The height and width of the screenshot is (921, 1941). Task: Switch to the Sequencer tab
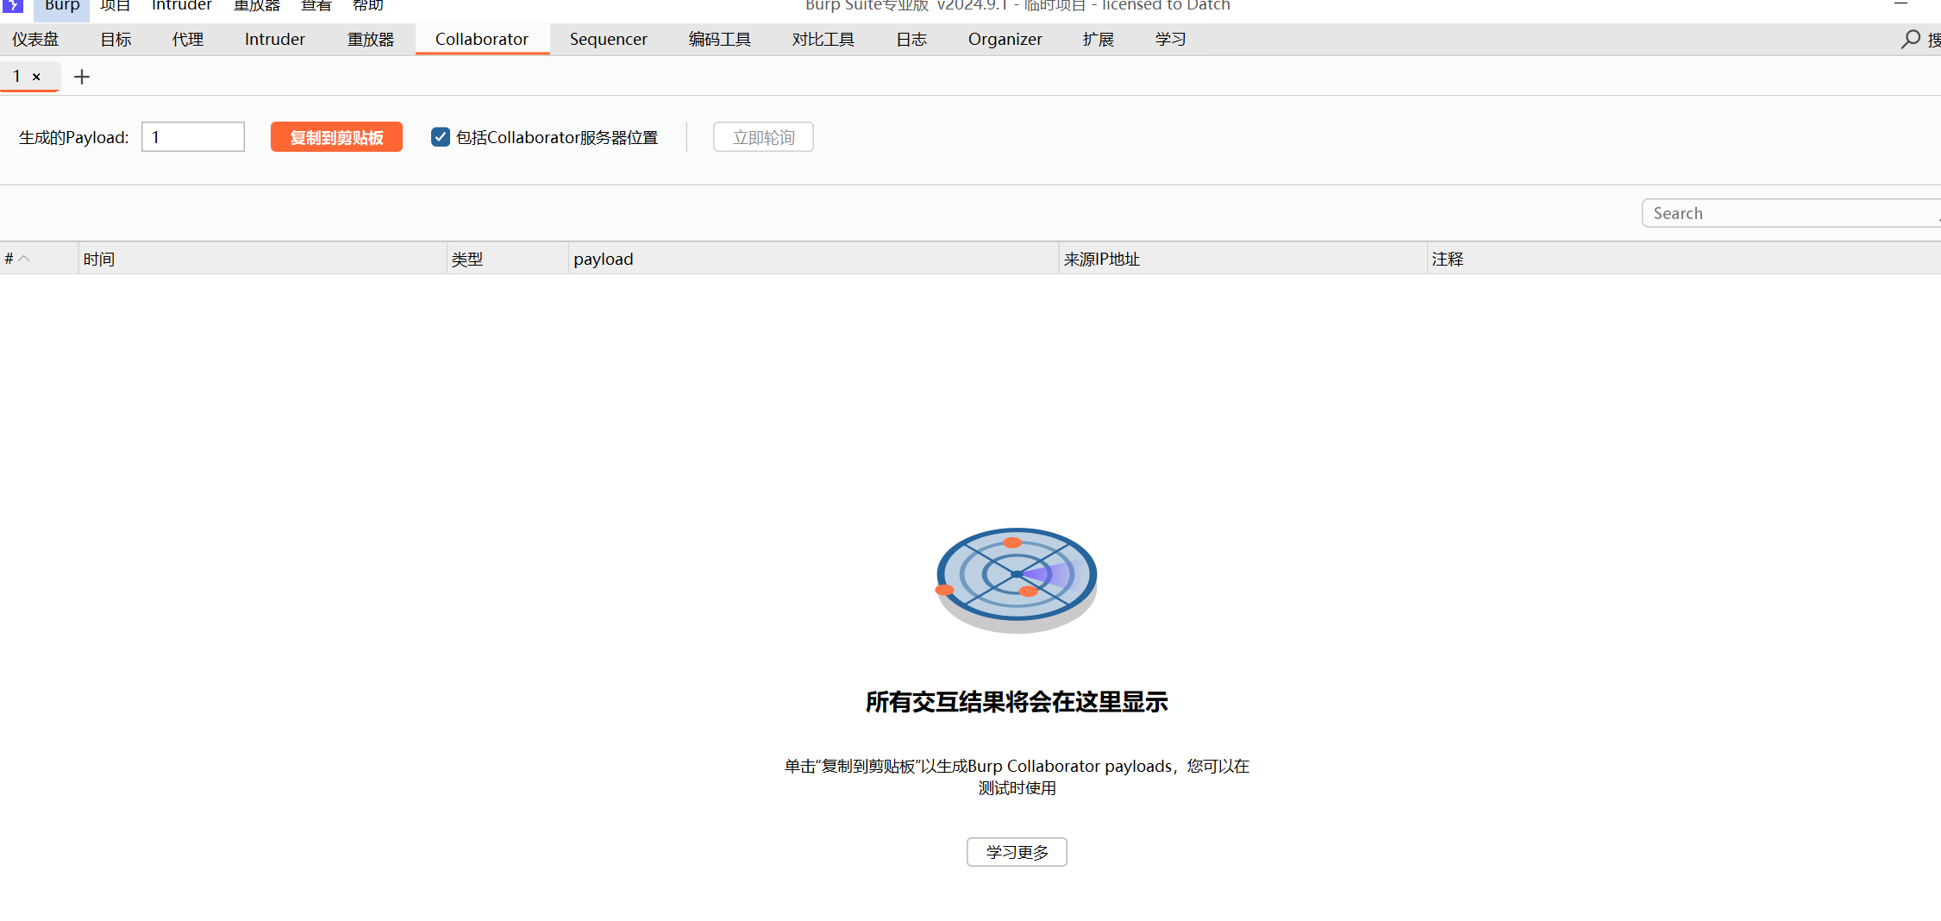point(608,40)
